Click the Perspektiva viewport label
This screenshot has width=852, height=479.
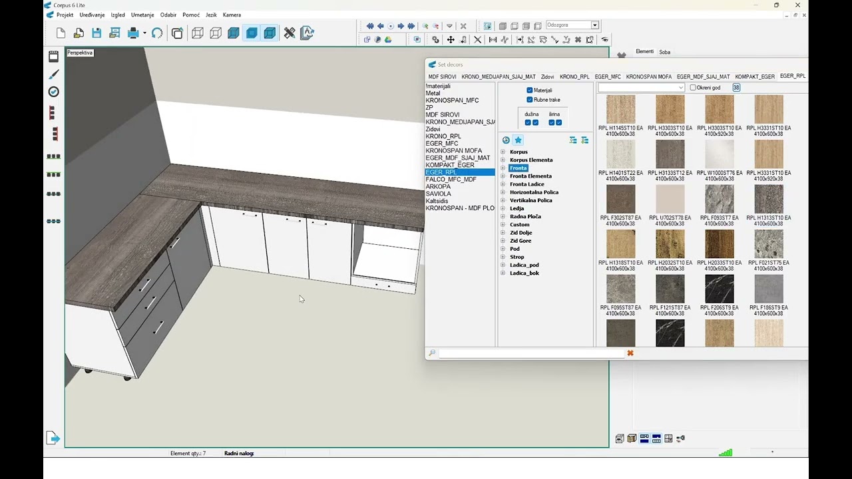pos(80,53)
